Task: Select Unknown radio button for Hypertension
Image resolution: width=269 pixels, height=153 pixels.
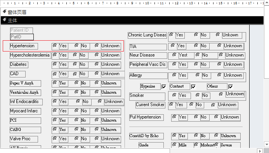Action: (x=97, y=46)
